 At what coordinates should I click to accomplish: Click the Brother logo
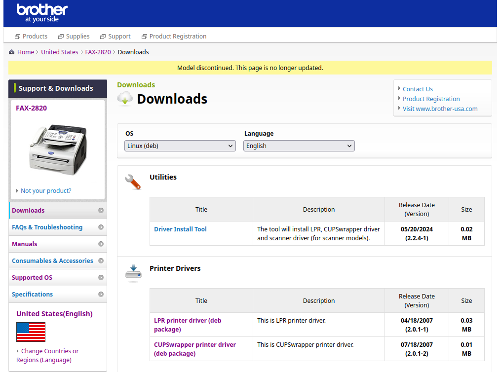[x=42, y=13]
